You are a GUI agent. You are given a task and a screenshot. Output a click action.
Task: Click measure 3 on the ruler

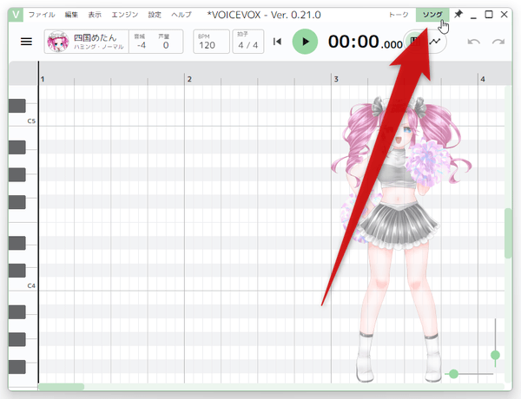click(x=336, y=79)
